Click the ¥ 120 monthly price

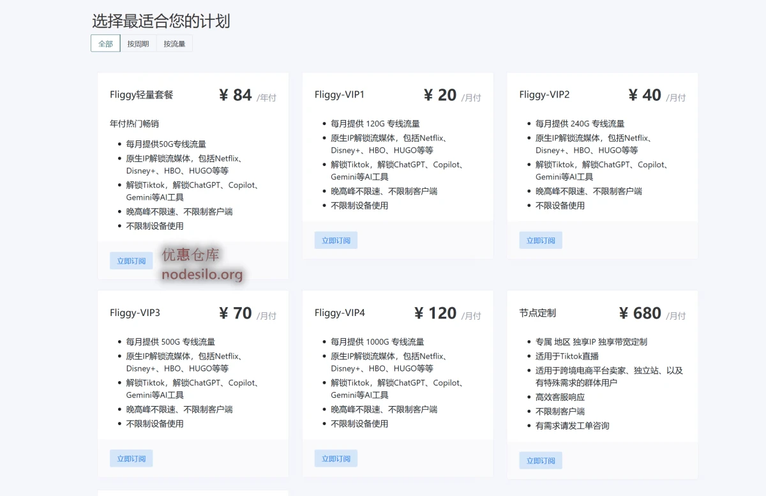pyautogui.click(x=447, y=313)
